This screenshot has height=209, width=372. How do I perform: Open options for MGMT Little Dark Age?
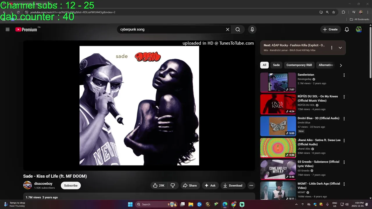coord(344,184)
